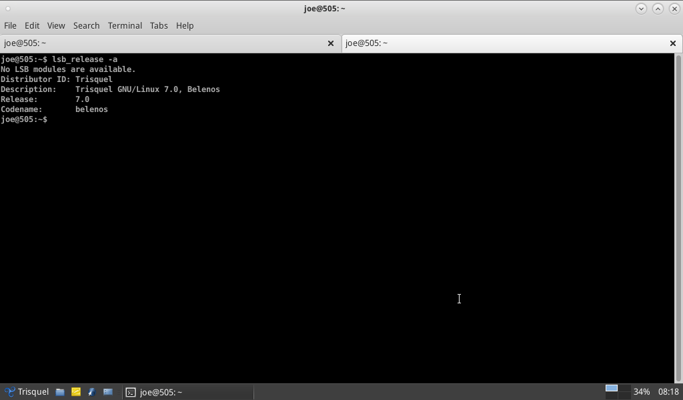
Task: Launch the web browser from the panel
Action: [x=91, y=392]
